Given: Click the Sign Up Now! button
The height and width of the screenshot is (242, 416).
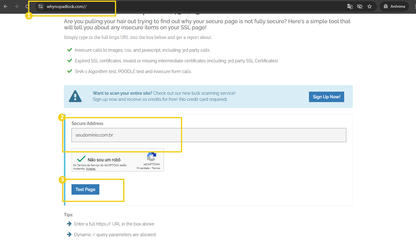Looking at the screenshot, I should coord(326,97).
